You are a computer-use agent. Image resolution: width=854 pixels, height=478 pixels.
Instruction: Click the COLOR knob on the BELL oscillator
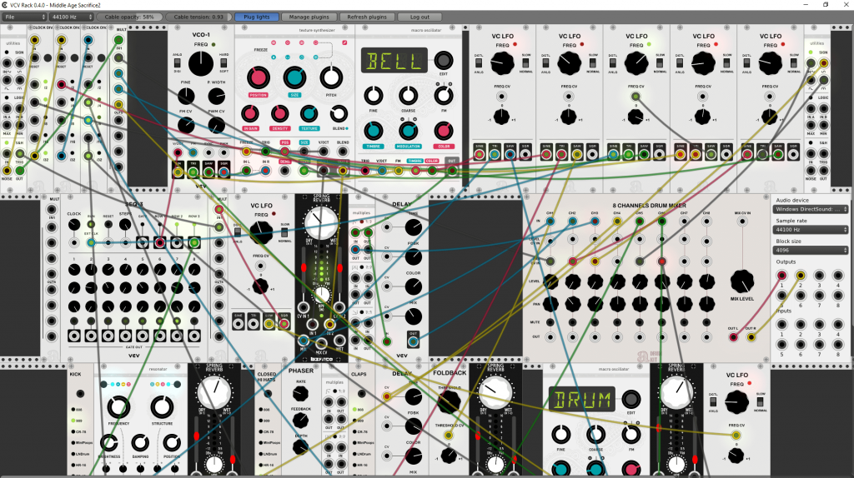[444, 131]
